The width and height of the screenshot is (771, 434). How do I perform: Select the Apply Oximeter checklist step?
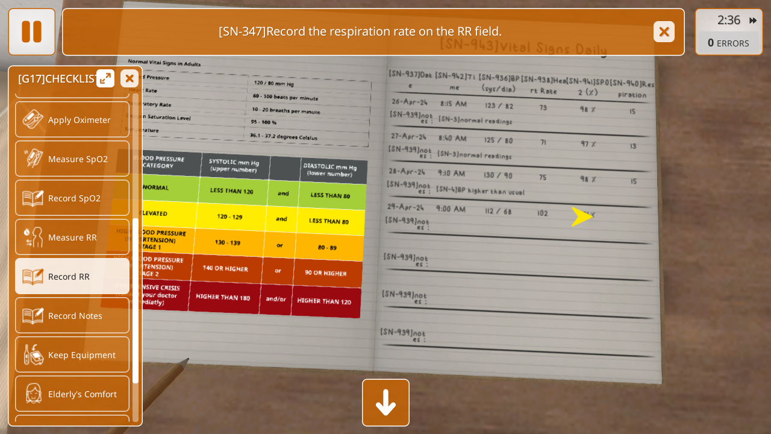72,119
